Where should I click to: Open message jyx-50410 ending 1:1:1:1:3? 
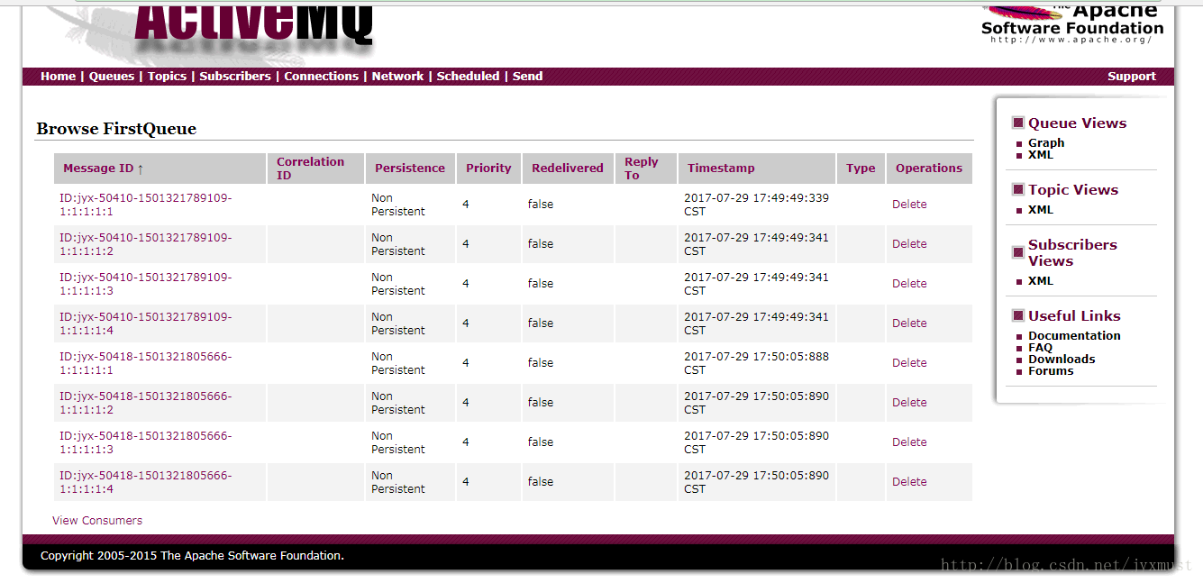pyautogui.click(x=146, y=284)
